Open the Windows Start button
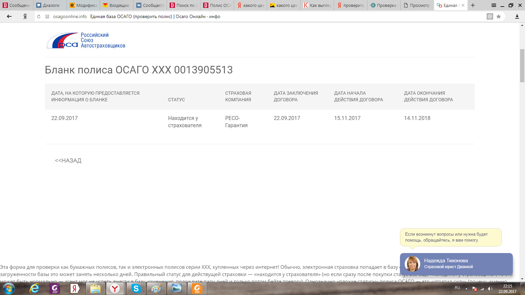 (x=9, y=289)
